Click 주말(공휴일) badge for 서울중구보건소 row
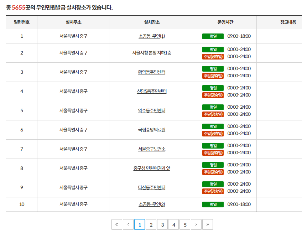 pyautogui.click(x=213, y=153)
